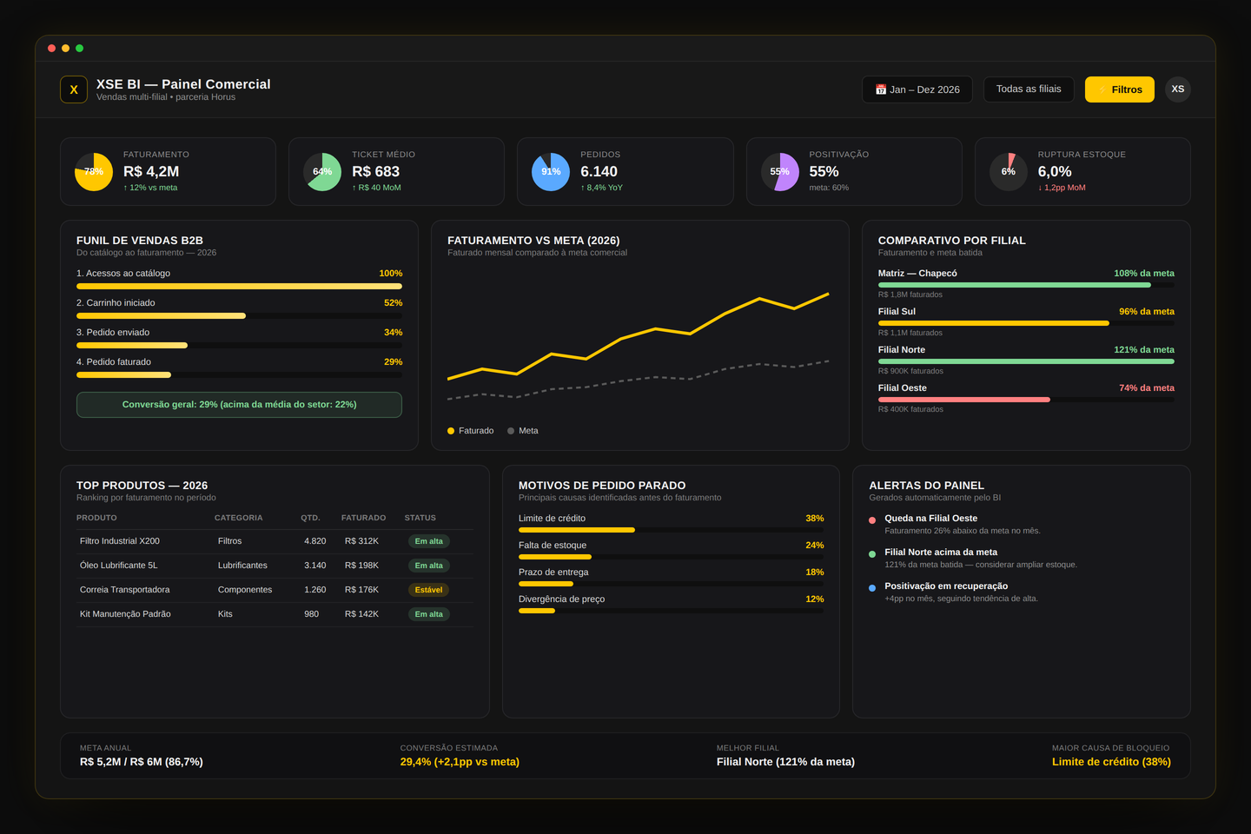Click the FATURADO column header
The image size is (1251, 834).
pos(363,518)
